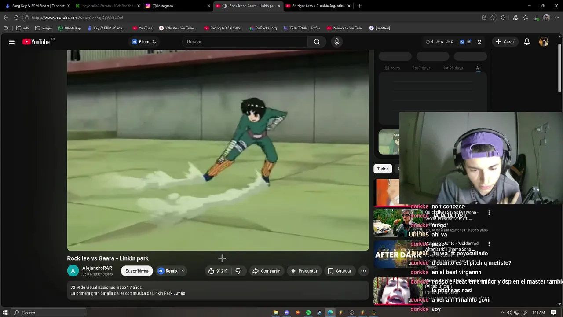The image size is (563, 317).
Task: Open options menu for Quicksilver video
Action: pos(489,213)
